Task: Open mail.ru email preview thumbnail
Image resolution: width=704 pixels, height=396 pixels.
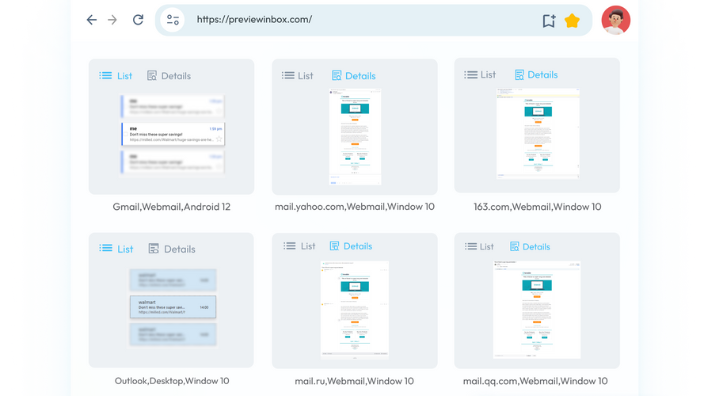Action: (355, 310)
